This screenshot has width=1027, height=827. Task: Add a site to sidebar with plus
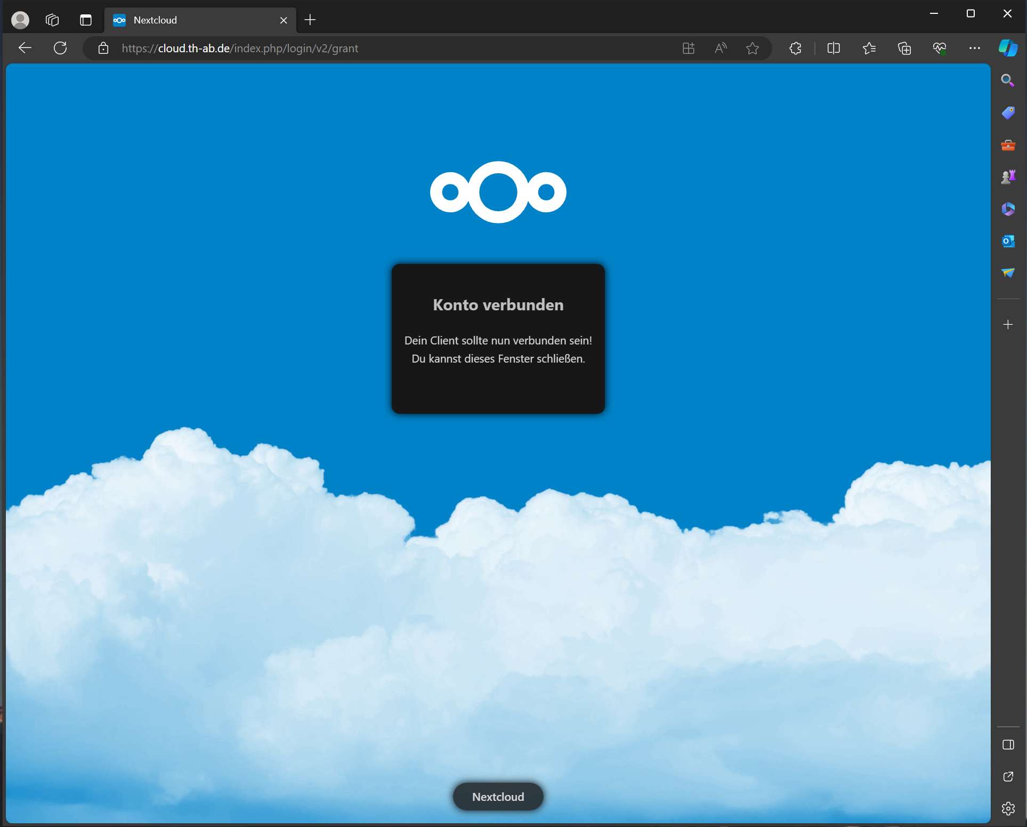[x=1008, y=325]
